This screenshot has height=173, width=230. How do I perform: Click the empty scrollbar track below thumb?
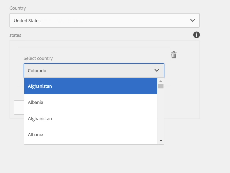(161, 113)
